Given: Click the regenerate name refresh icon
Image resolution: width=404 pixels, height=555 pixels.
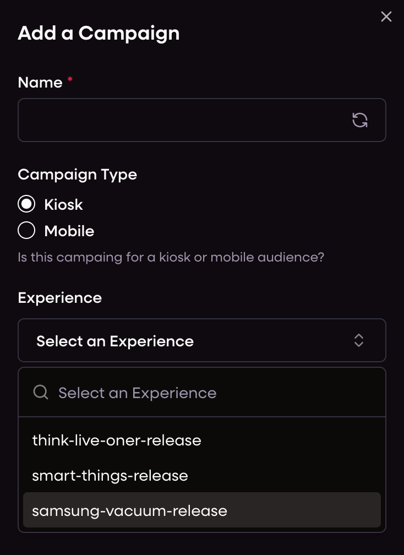Looking at the screenshot, I should pyautogui.click(x=360, y=120).
